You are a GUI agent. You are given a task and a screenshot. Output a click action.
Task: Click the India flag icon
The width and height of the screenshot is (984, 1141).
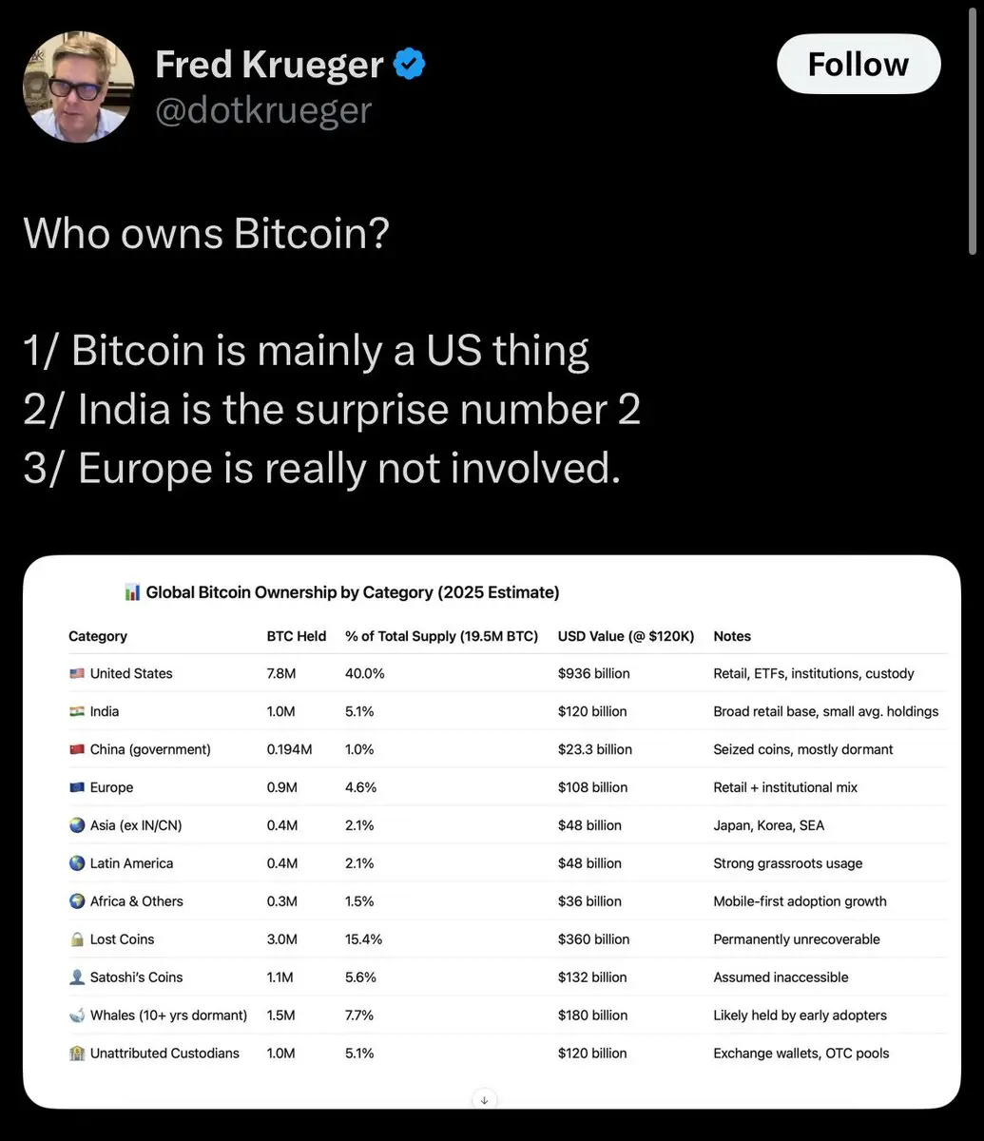click(x=77, y=711)
